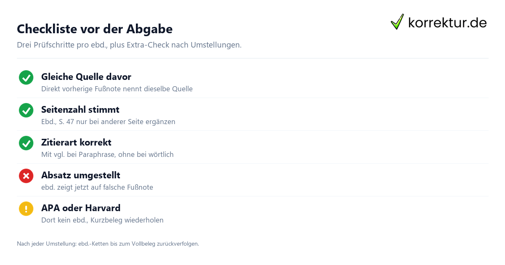The width and height of the screenshot is (505, 265).
Task: Select the heading Seitenzahl stimmt
Action: (80, 110)
